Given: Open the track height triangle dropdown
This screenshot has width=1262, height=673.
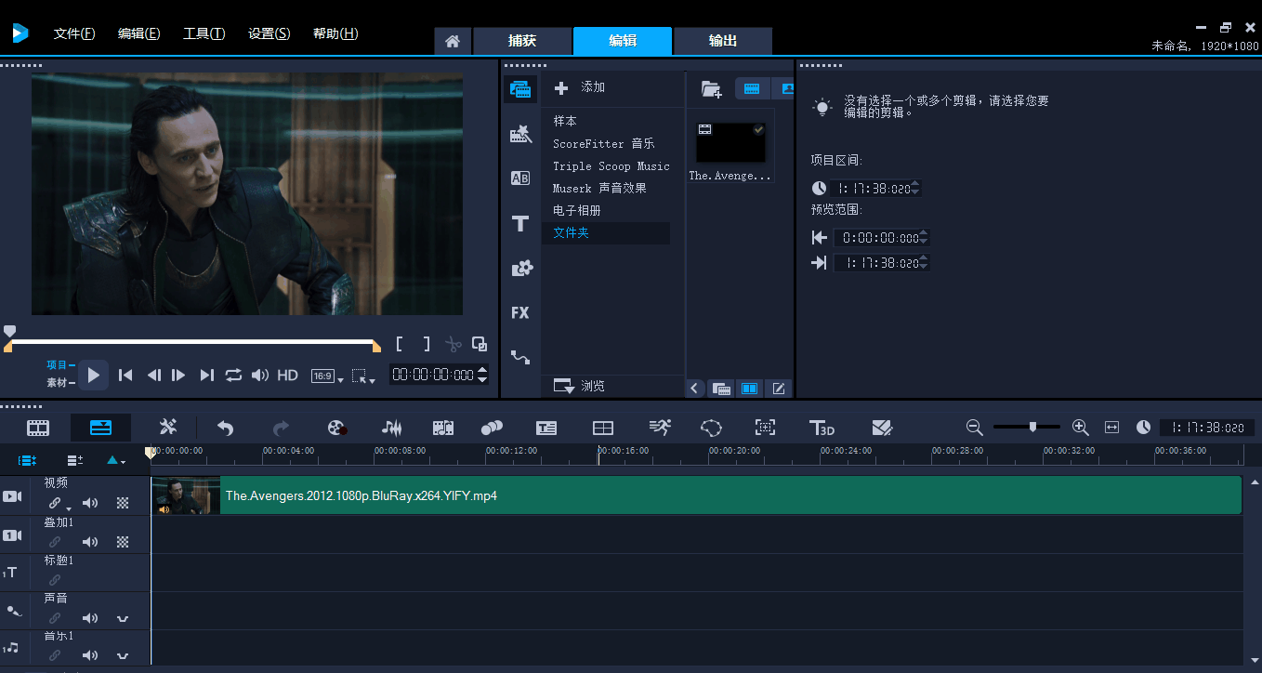Looking at the screenshot, I should point(115,459).
